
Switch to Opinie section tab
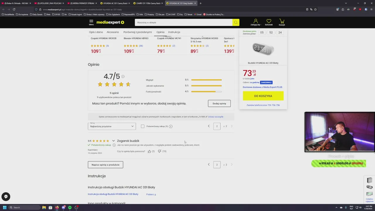pos(160,32)
